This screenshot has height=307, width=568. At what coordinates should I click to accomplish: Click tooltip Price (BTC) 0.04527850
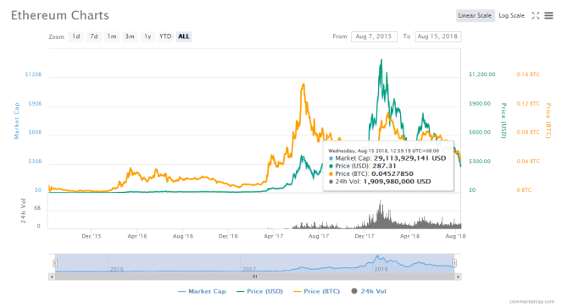click(x=393, y=173)
